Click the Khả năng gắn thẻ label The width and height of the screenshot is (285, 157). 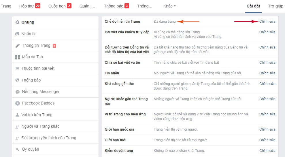(x=119, y=84)
